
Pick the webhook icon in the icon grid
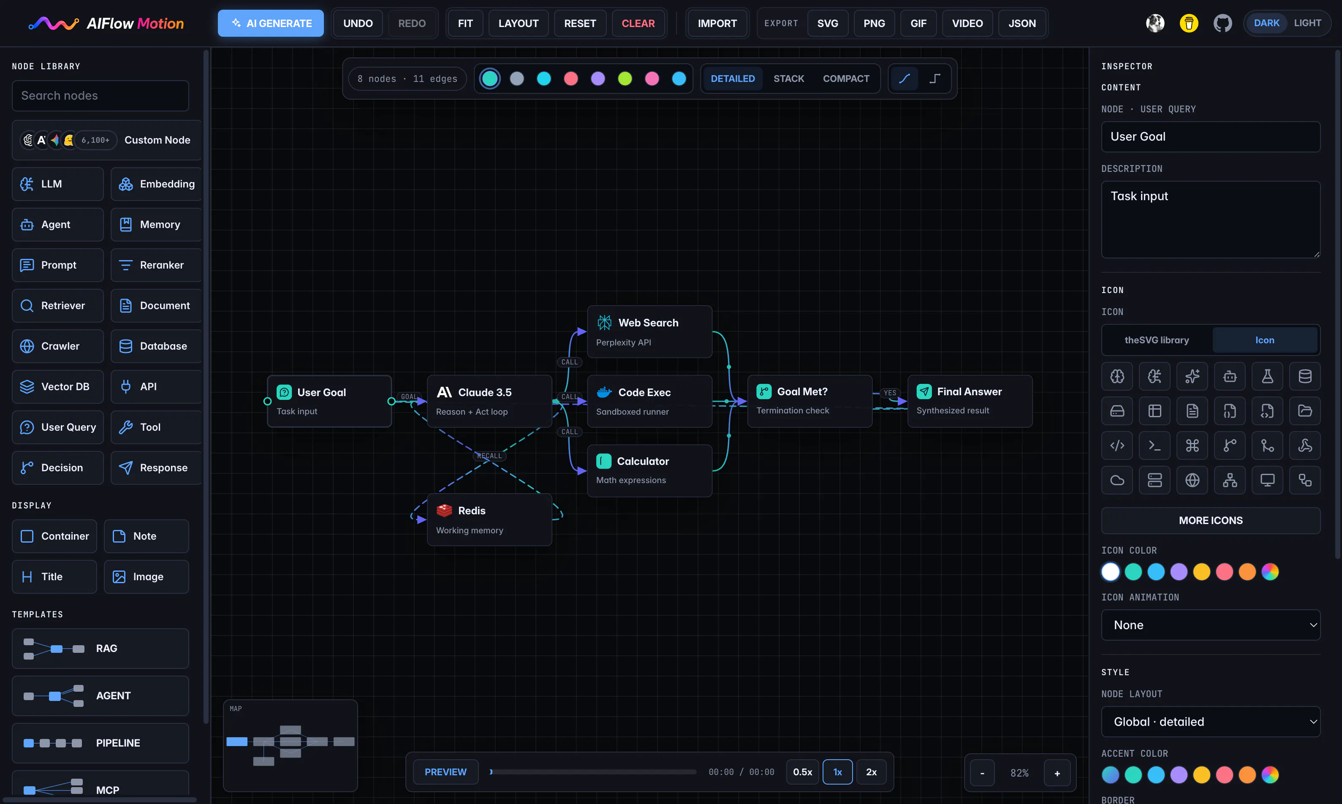(1304, 445)
